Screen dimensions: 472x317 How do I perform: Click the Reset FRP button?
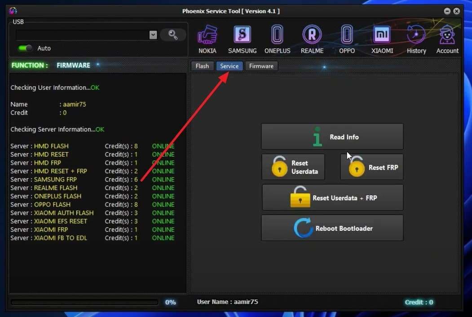coord(372,167)
